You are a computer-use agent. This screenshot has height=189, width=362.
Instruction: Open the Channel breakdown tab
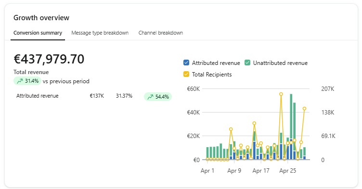pyautogui.click(x=161, y=33)
